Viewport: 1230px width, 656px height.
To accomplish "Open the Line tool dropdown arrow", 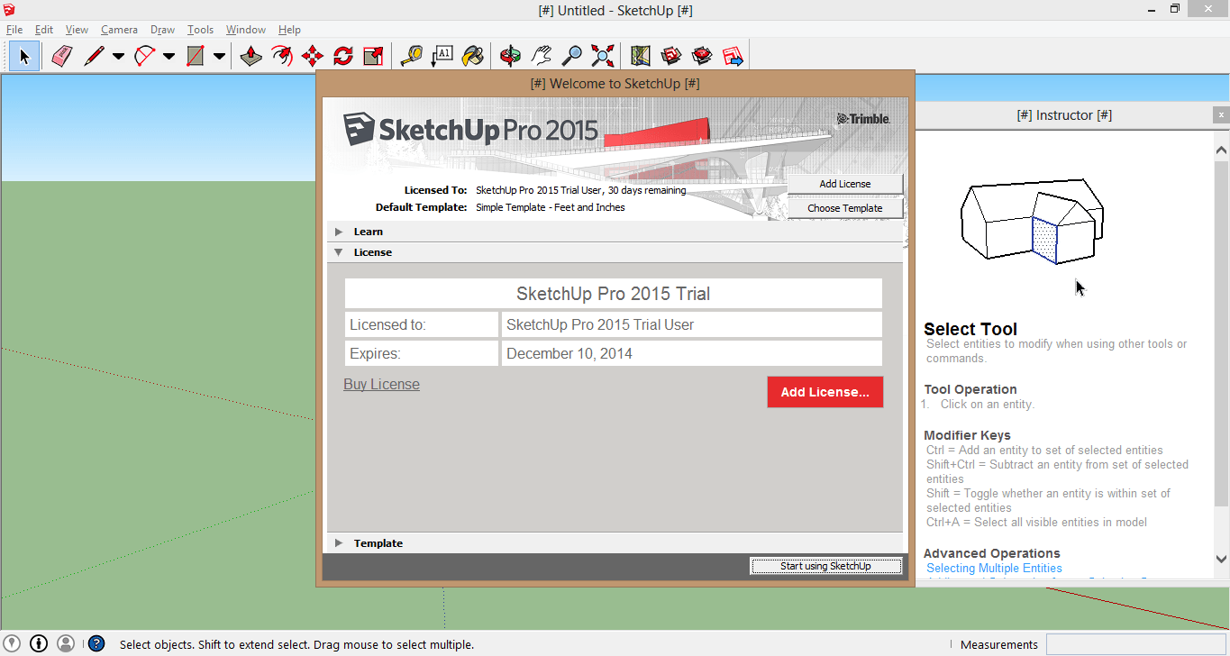I will (118, 56).
